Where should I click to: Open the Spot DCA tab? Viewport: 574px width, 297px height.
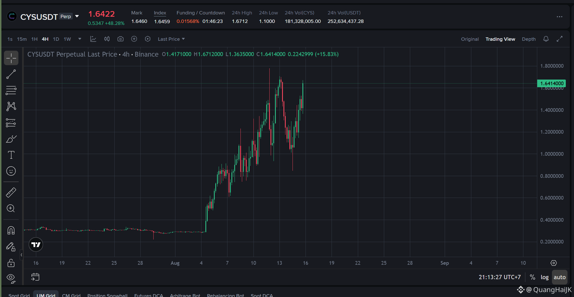(x=262, y=295)
